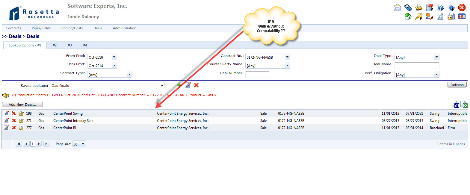Click the Deal Name input field

pos(417,66)
